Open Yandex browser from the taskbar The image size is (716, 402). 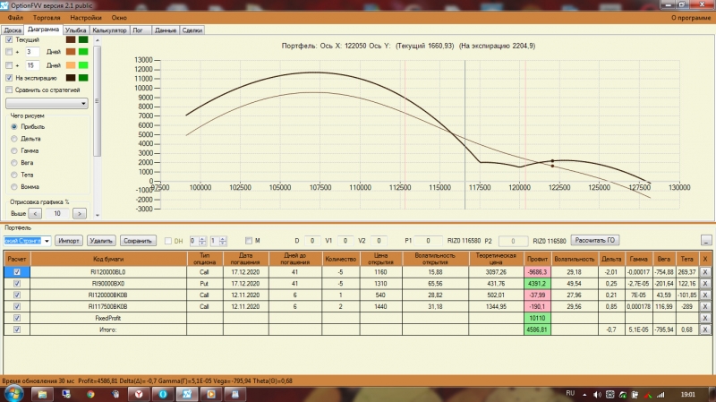pyautogui.click(x=138, y=394)
